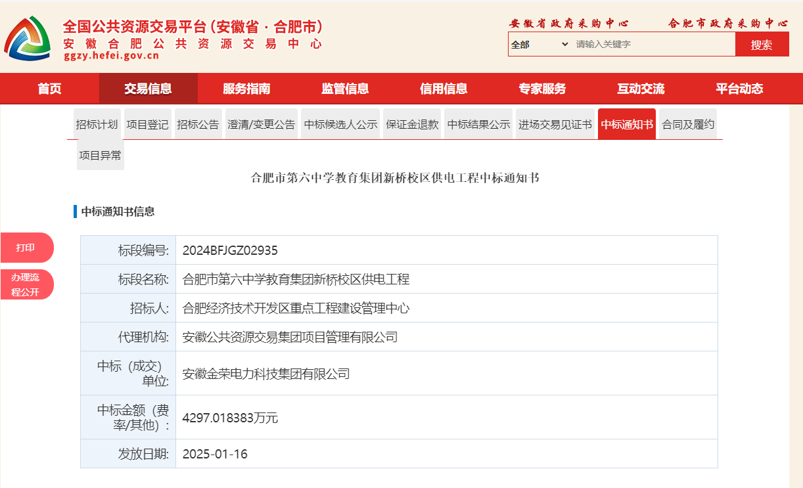Viewport: 803px width, 488px height.
Task: Click the 标段编号 row label
Action: [x=143, y=250]
